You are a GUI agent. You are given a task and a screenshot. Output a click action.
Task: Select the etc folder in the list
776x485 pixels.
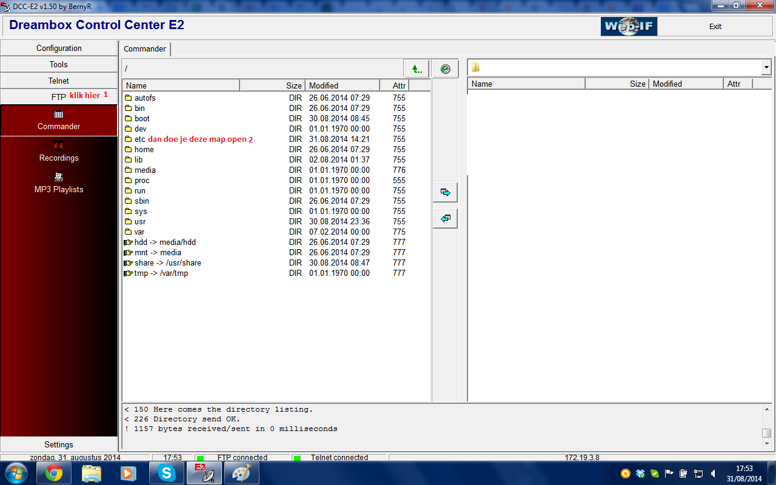click(139, 139)
